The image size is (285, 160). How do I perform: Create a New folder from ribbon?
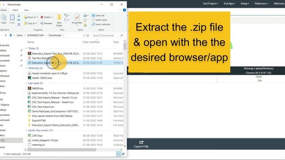click(59, 20)
